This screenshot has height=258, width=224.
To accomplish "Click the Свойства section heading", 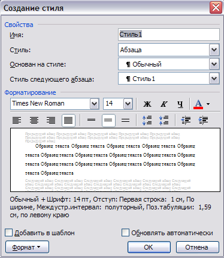I will coord(19,25).
